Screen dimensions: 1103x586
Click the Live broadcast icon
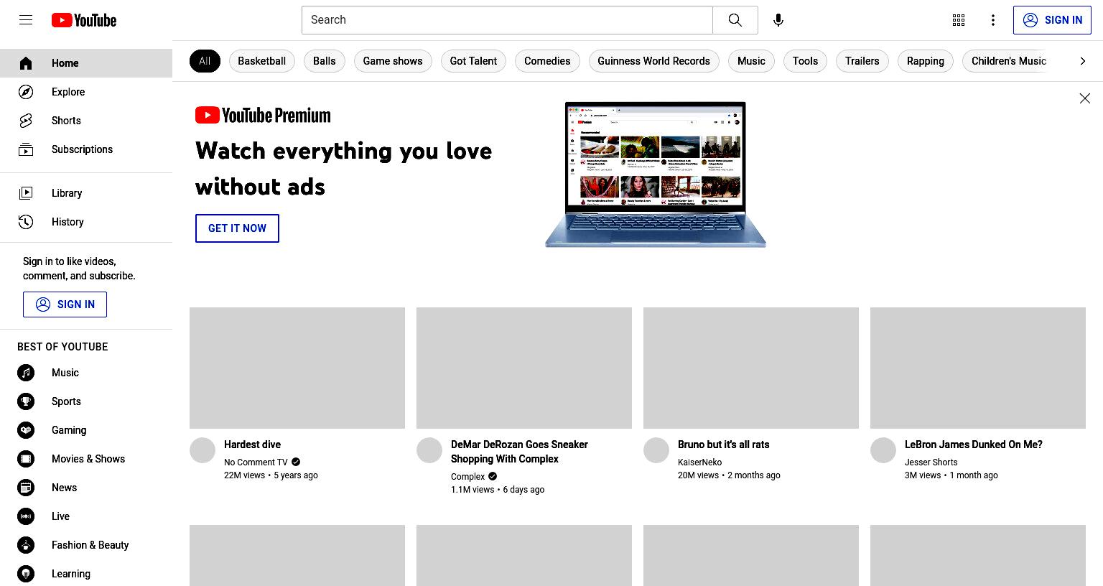click(x=26, y=516)
